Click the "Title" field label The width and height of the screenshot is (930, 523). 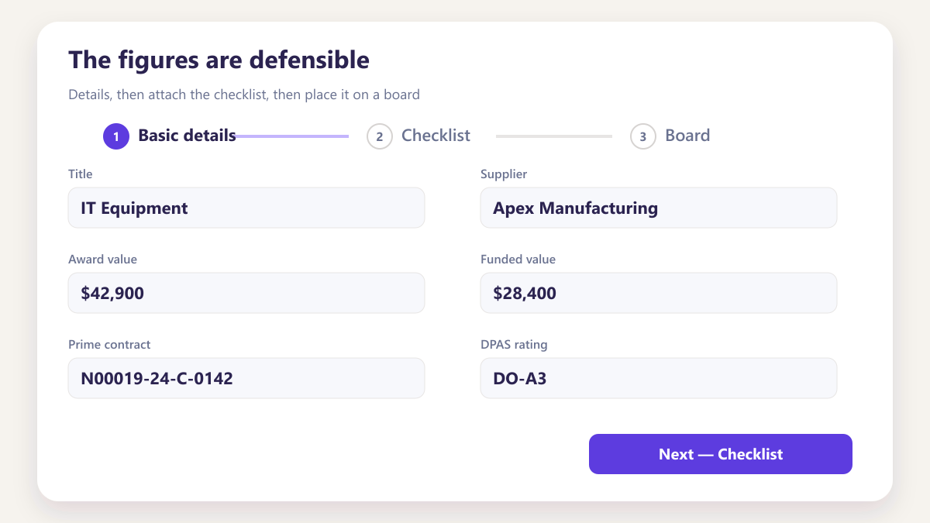click(81, 174)
